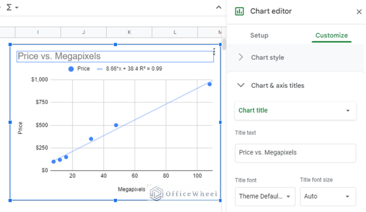Screen dimensions: 366x212
Task: Click the bottom-center chart resize handle
Action: coord(115,201)
